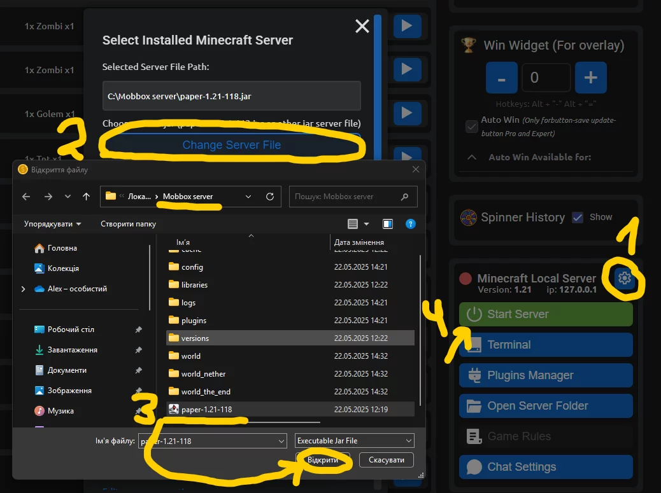
Task: Open Minecraft Local Server settings gear
Action: (x=624, y=278)
